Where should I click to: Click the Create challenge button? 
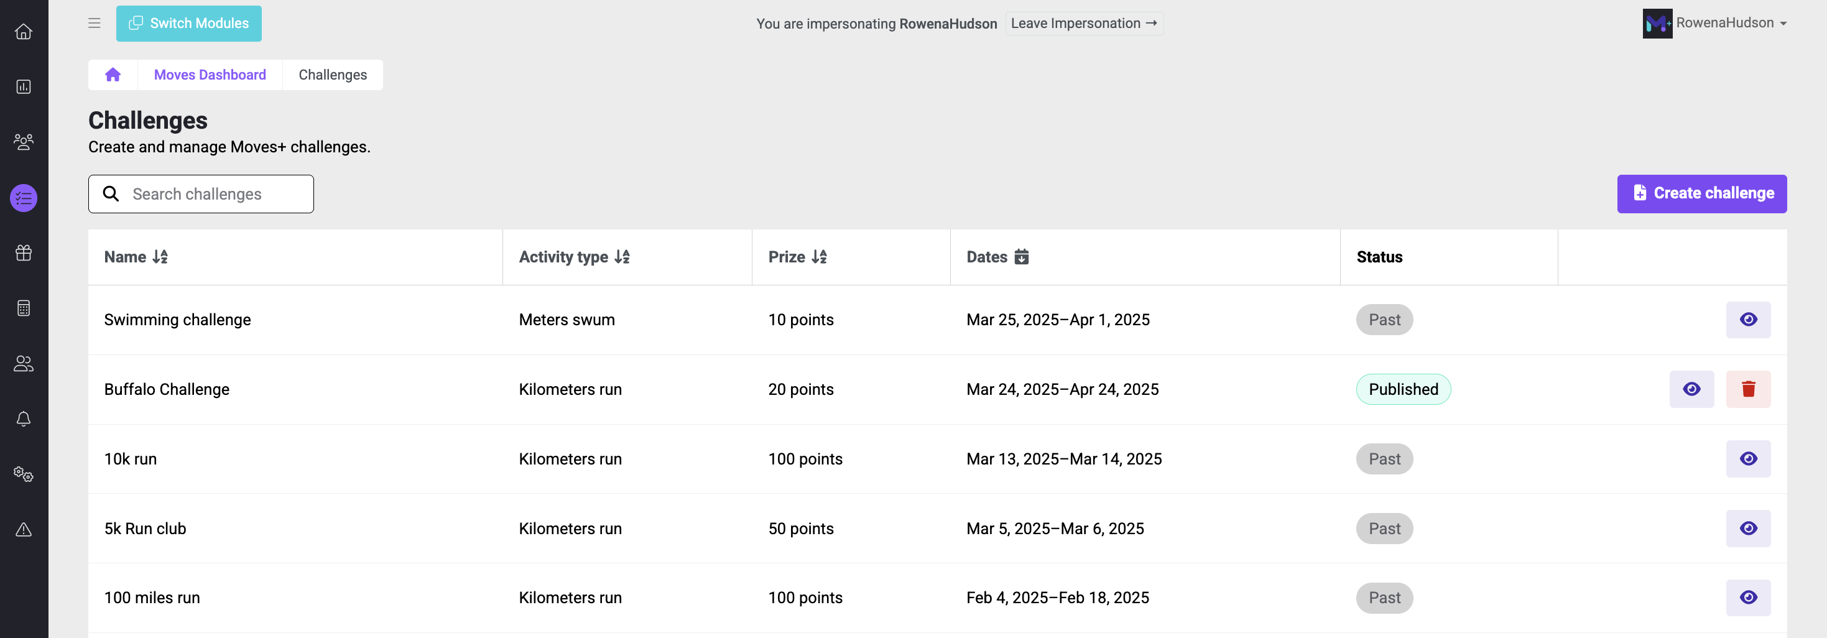[x=1701, y=193]
